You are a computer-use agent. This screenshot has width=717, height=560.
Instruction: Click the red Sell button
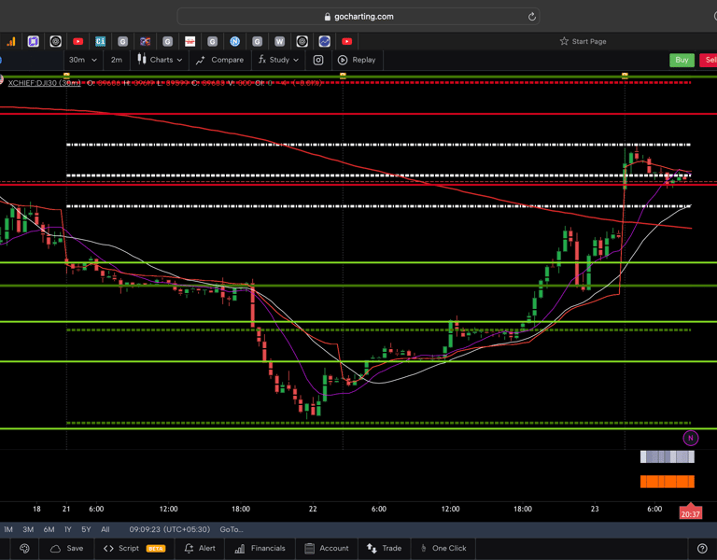(x=709, y=60)
